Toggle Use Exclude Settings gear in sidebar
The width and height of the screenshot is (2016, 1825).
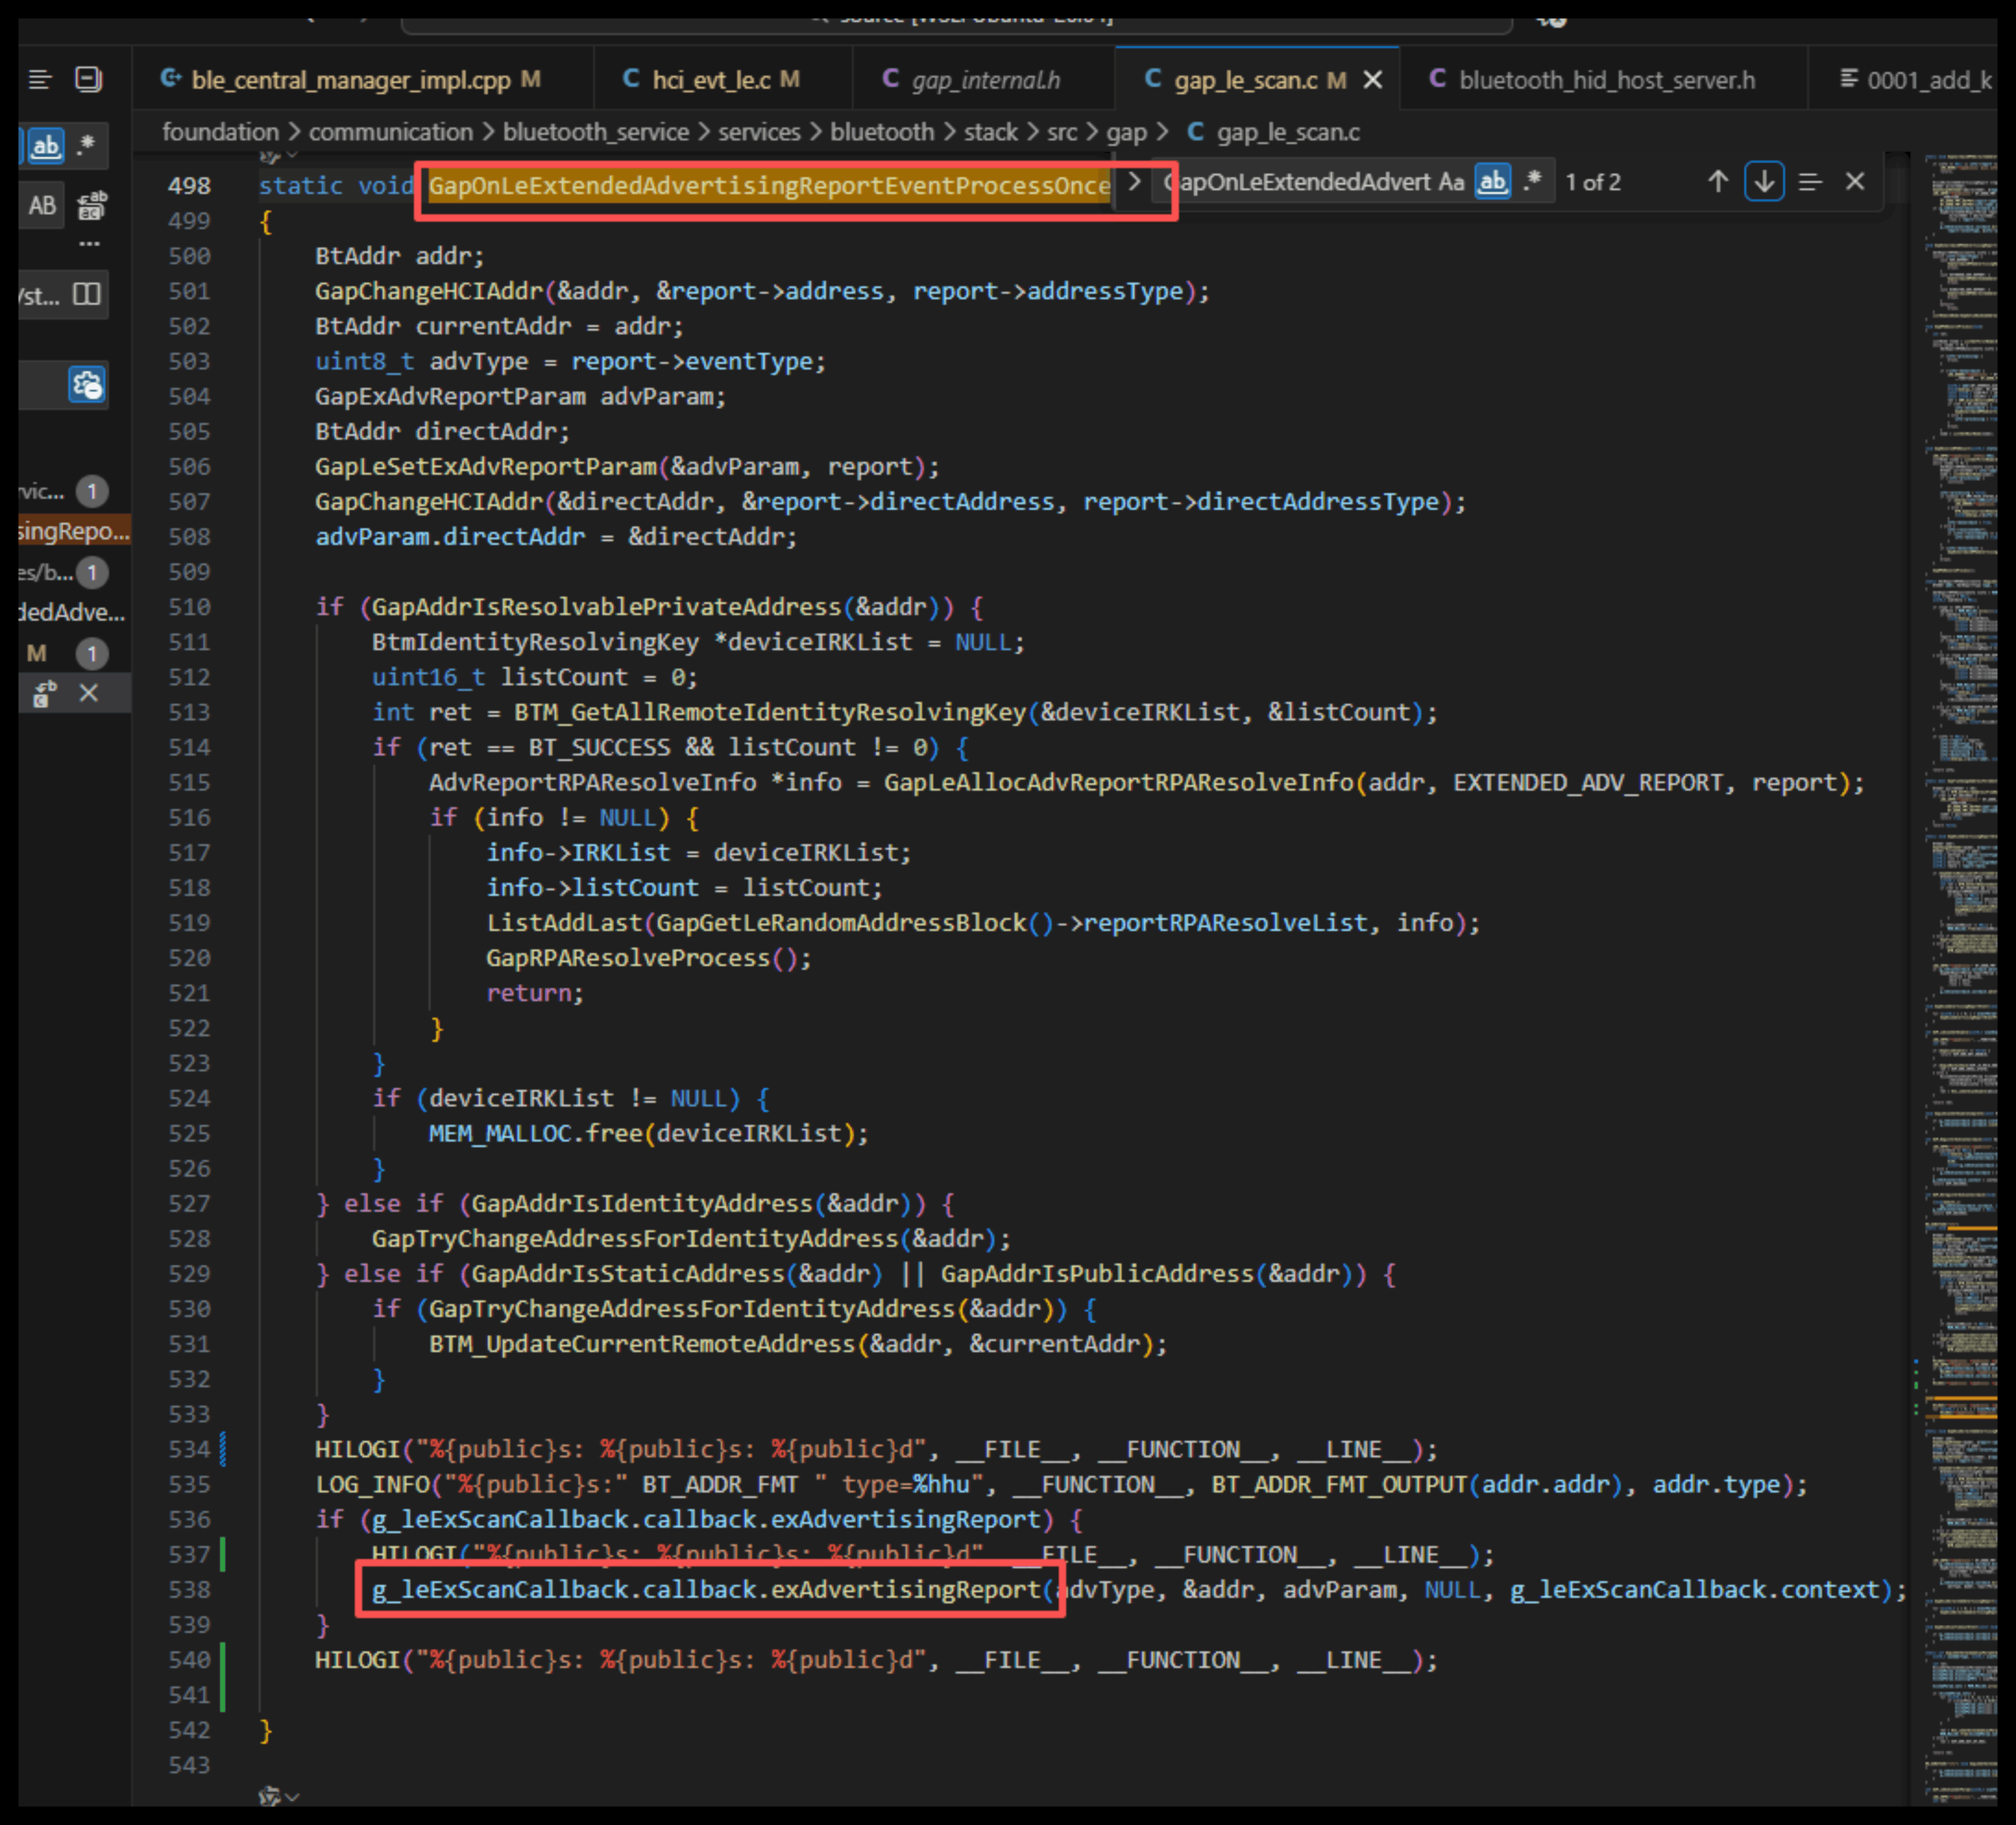pyautogui.click(x=87, y=385)
